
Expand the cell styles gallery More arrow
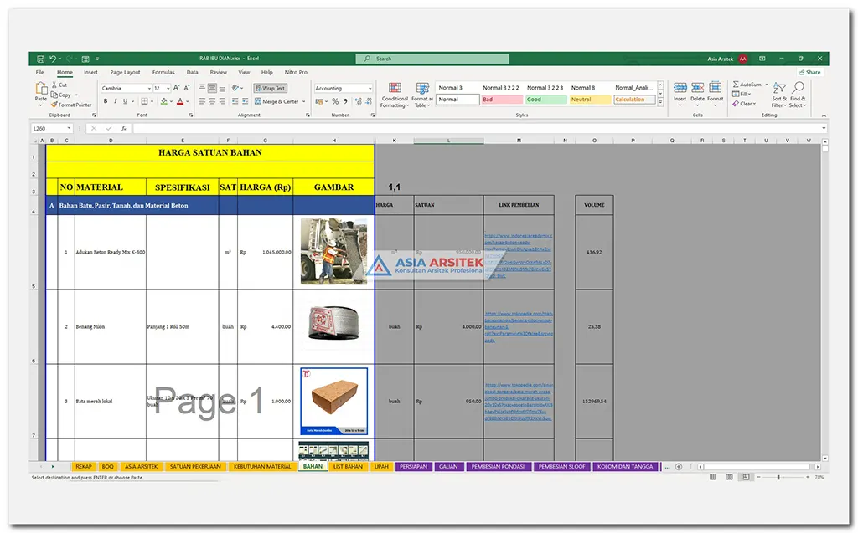coord(660,102)
